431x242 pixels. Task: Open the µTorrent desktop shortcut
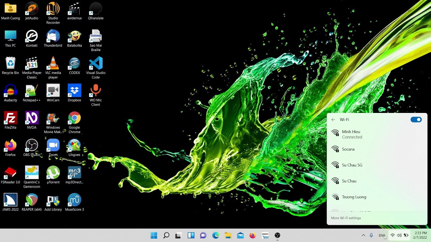point(53,175)
